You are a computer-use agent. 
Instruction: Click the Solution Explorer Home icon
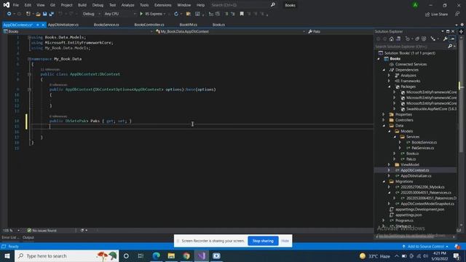(x=392, y=39)
